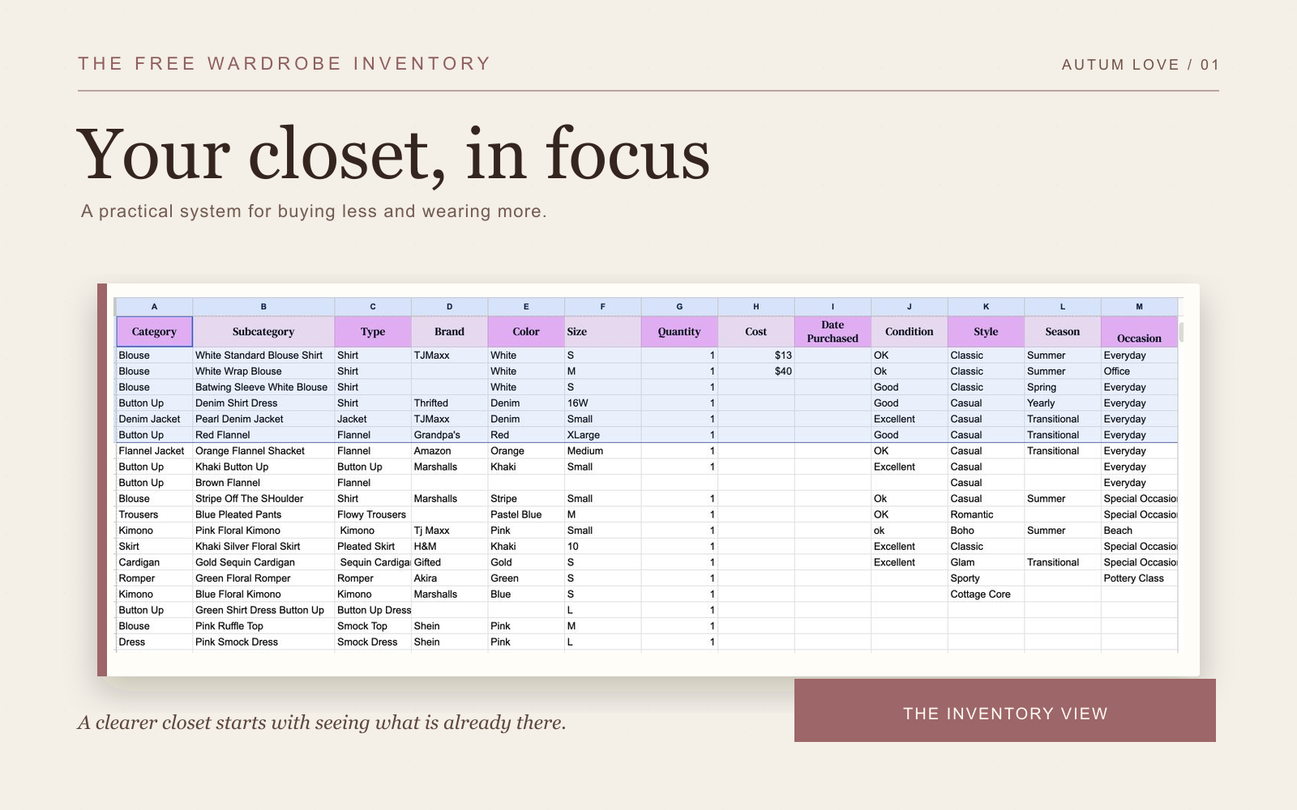Click cell 'Pink Smock Dress'
1297x810 pixels.
263,642
